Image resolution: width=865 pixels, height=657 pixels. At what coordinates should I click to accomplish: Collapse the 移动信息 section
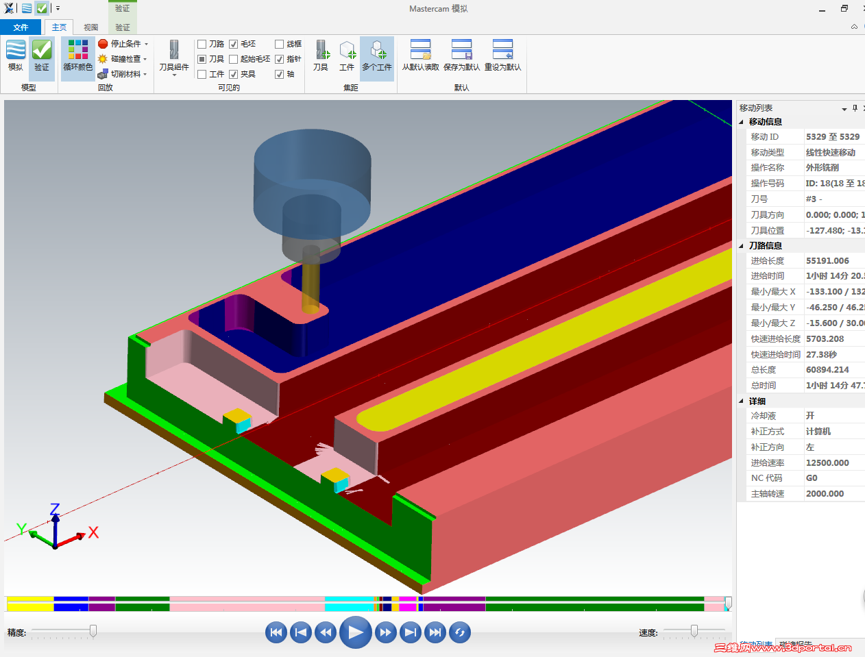pos(741,122)
